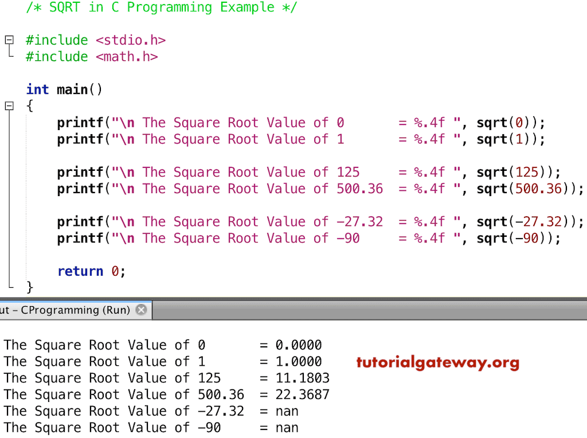Image resolution: width=587 pixels, height=438 pixels.
Task: Click the comment line SQRT in C Programming Example
Action: pos(161,7)
